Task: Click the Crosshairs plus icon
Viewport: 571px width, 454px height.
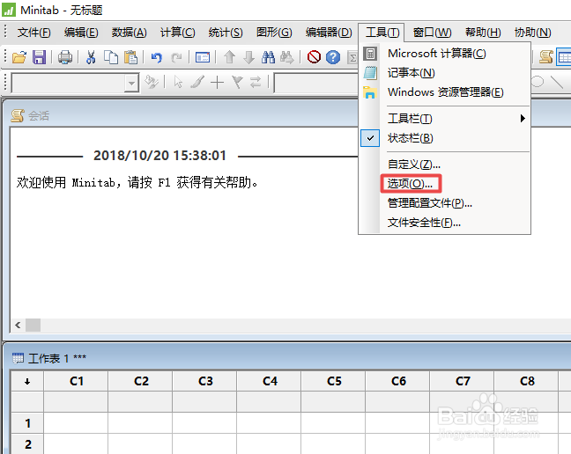Action: point(217,83)
